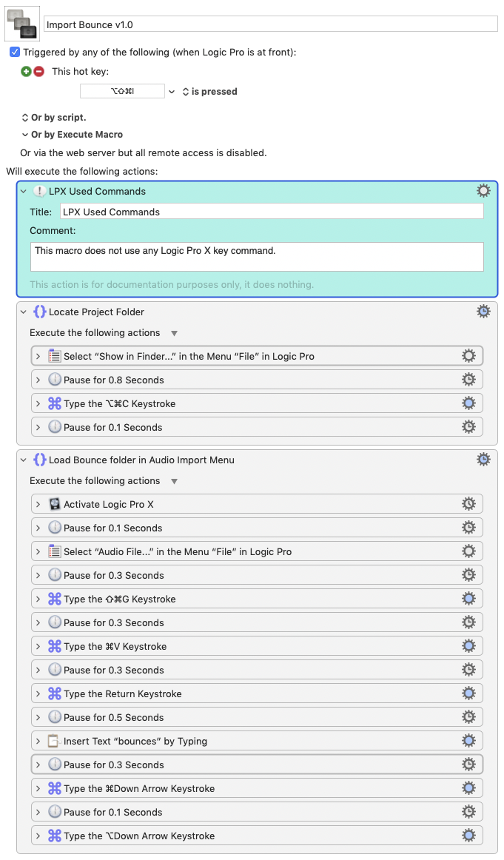Select the "Type the ⇧⌘G Keystroke" row text
The image size is (504, 860).
pos(120,599)
